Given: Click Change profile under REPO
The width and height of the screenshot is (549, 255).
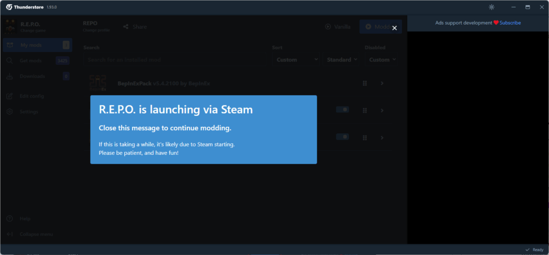Looking at the screenshot, I should 97,30.
